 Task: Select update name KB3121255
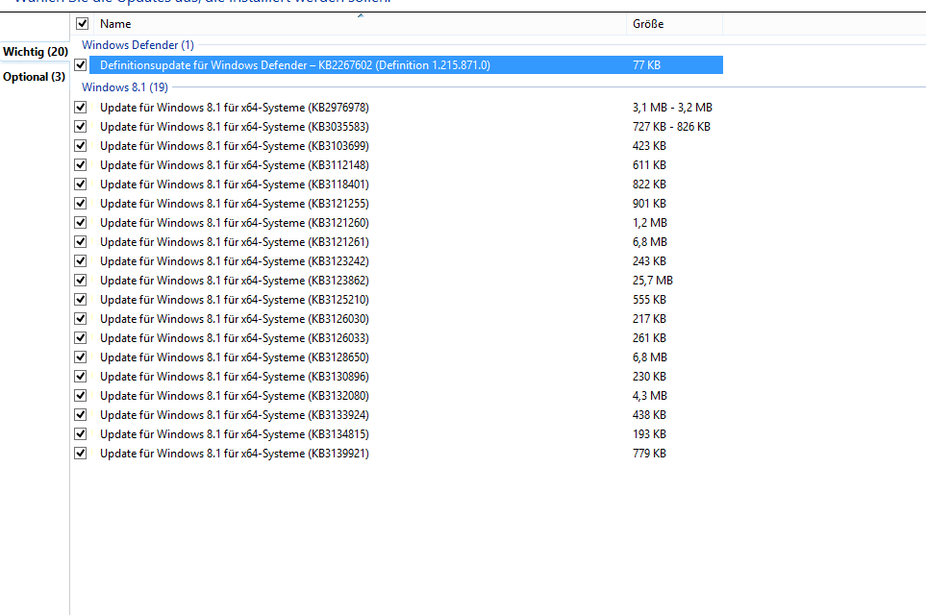235,203
